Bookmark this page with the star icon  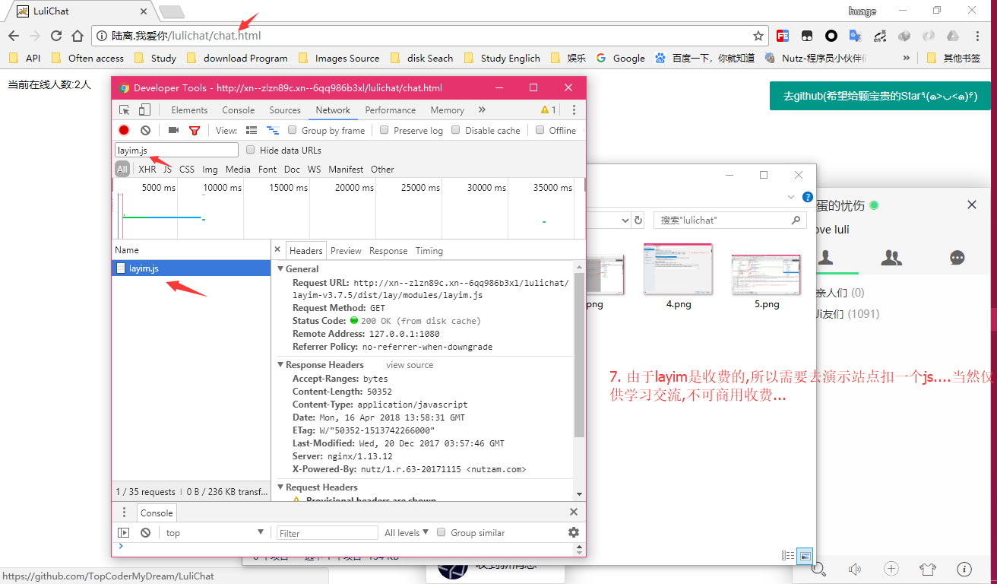[758, 36]
